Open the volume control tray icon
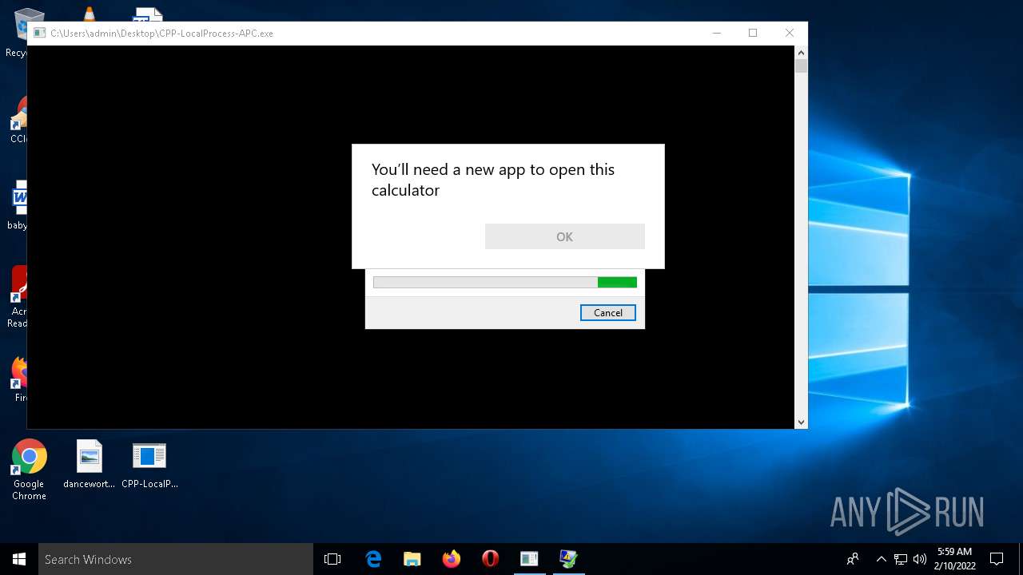Viewport: 1023px width, 575px height. pos(919,559)
